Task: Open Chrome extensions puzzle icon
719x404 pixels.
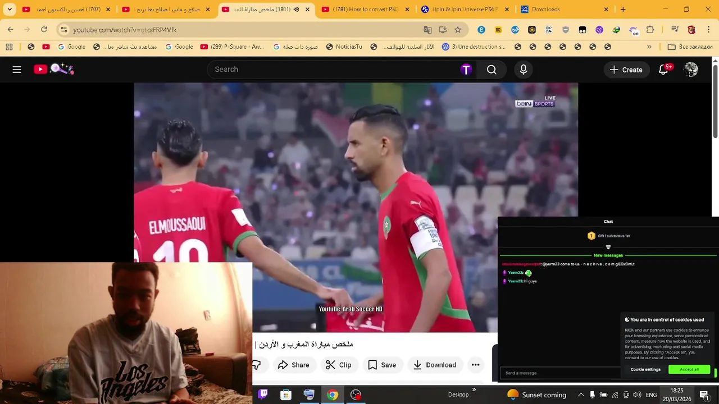Action: click(650, 30)
